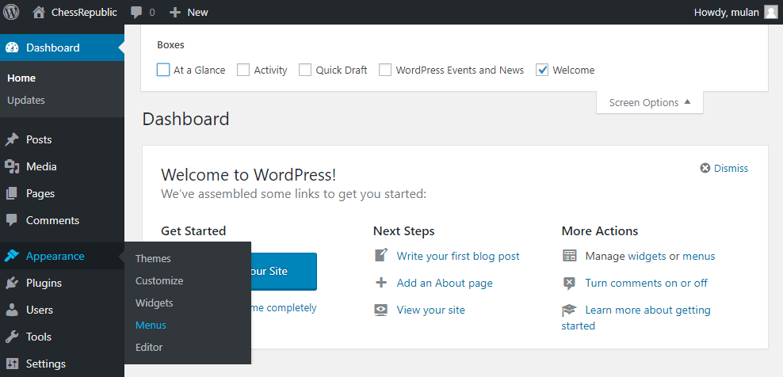The height and width of the screenshot is (377, 783).
Task: Open the Menus submenu item
Action: pyautogui.click(x=151, y=325)
